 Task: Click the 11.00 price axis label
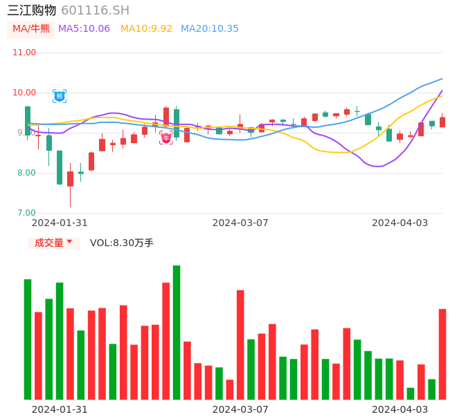click(x=24, y=53)
